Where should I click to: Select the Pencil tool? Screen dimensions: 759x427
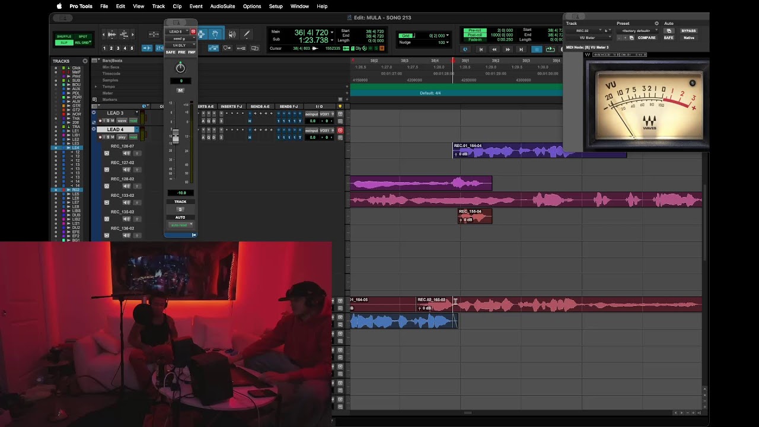tap(247, 34)
